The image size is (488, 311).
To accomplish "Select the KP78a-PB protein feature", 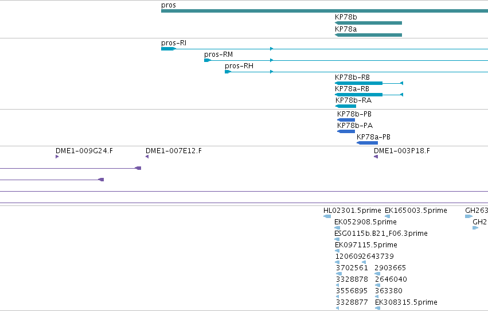I will 367,143.
